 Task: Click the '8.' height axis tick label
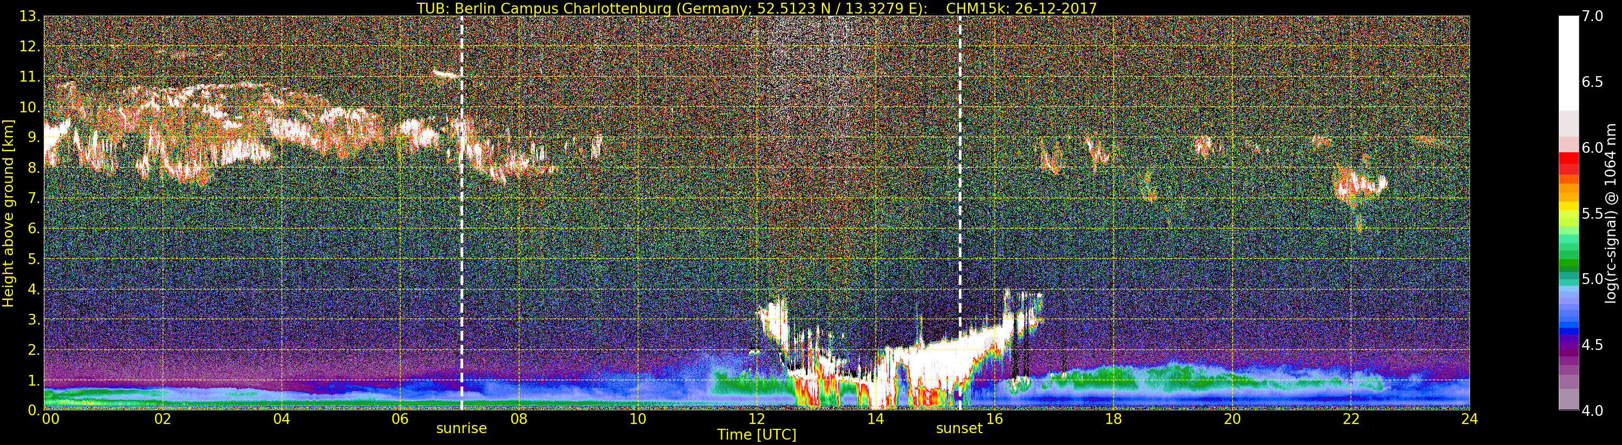[34, 168]
